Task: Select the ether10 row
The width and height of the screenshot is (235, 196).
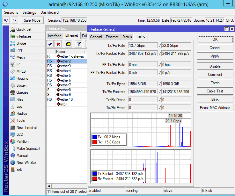Action: [x=67, y=99]
